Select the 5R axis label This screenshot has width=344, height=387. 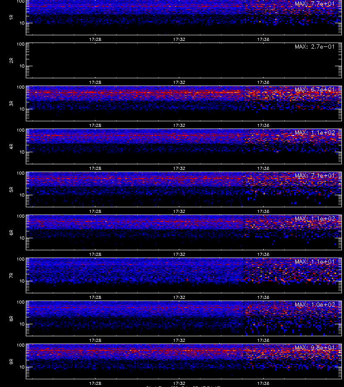point(11,189)
